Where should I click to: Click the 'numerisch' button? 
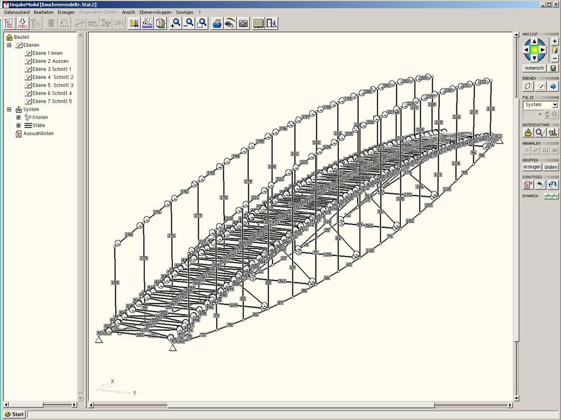(x=534, y=68)
